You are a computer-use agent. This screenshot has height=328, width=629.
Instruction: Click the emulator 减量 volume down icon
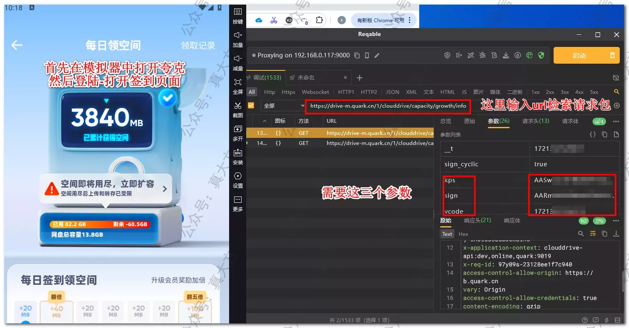[237, 58]
